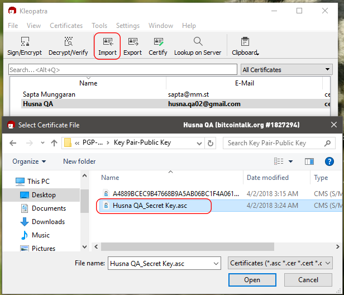Click the Kleopatra certificate search field

coord(123,70)
